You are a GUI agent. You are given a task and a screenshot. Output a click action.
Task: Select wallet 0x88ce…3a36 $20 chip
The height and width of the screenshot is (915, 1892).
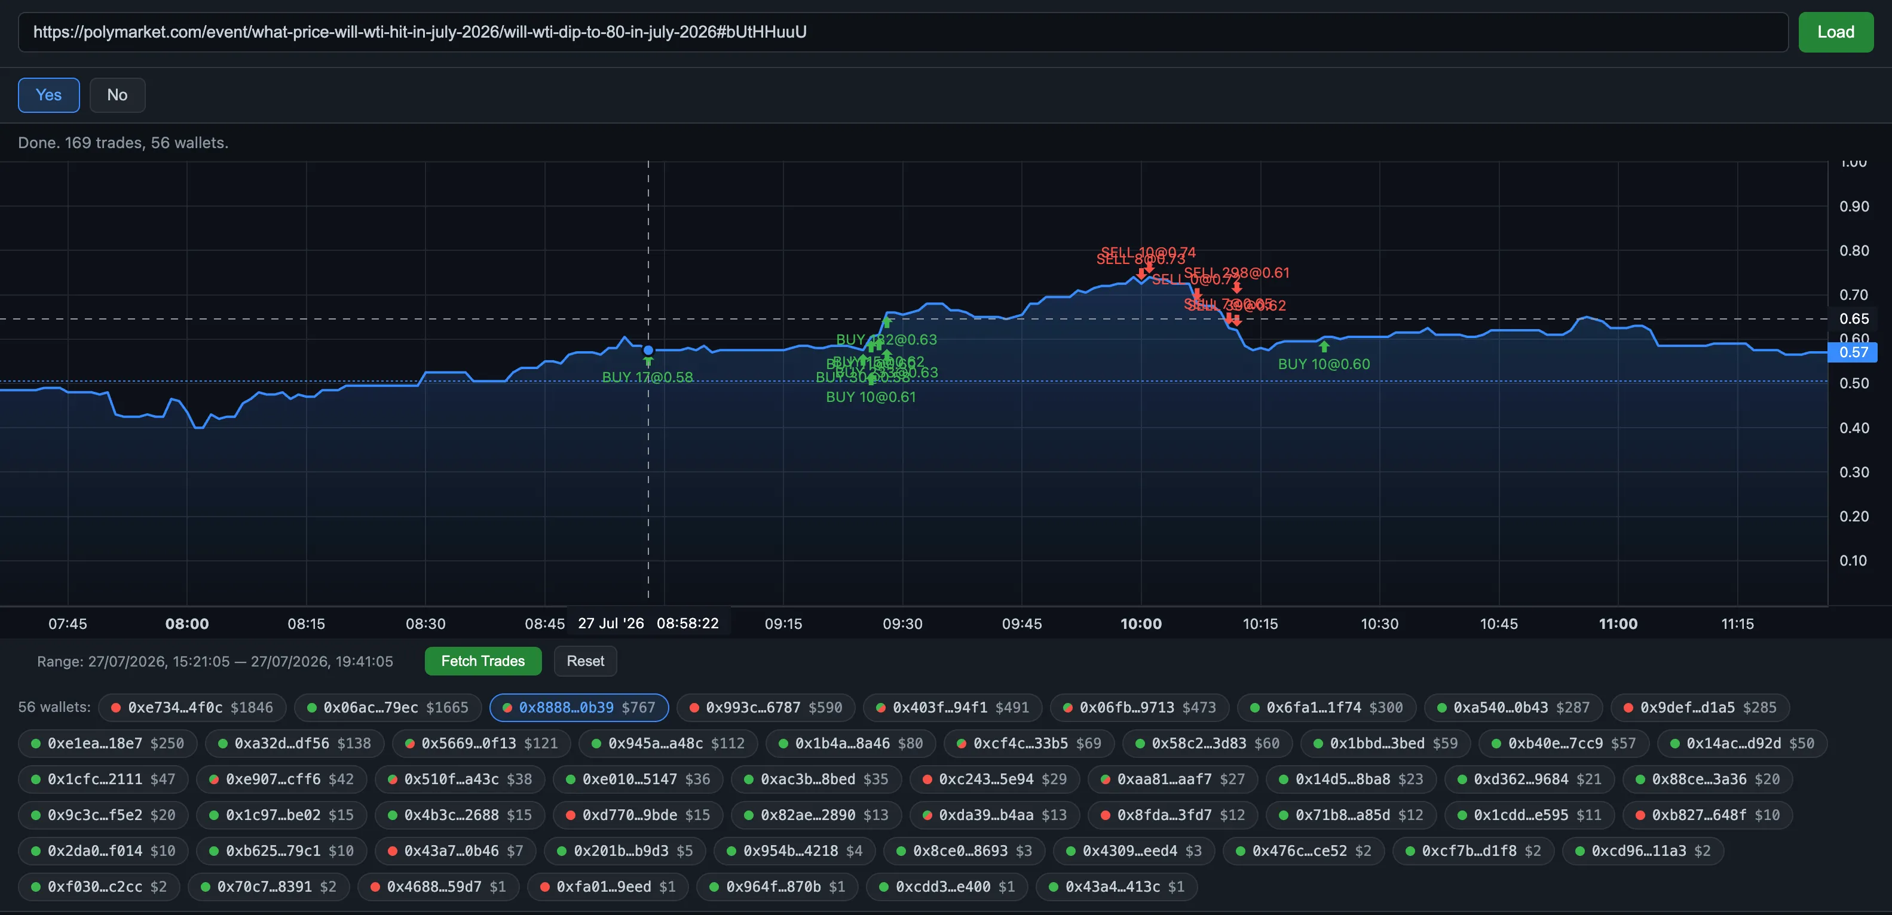[x=1708, y=779]
